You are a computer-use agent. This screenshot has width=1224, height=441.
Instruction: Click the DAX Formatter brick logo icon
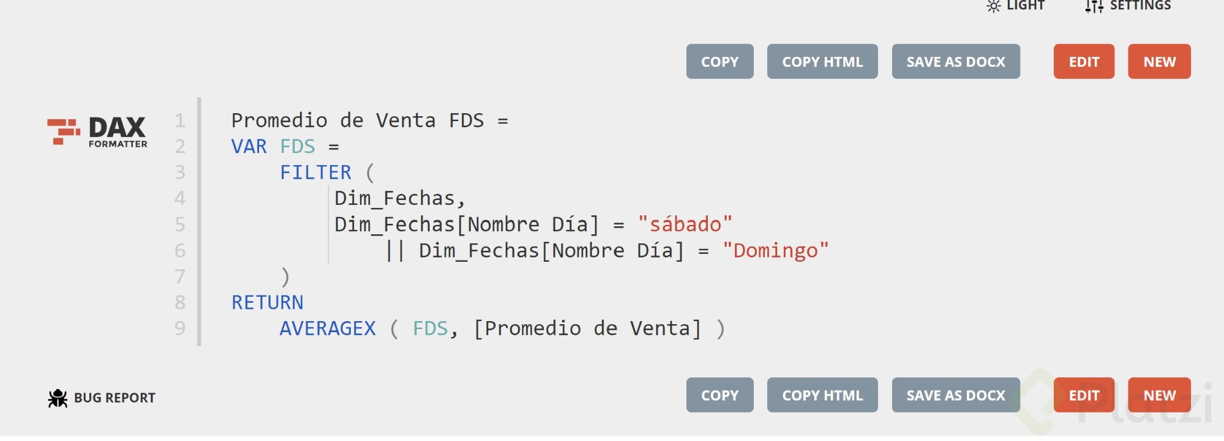pos(64,132)
